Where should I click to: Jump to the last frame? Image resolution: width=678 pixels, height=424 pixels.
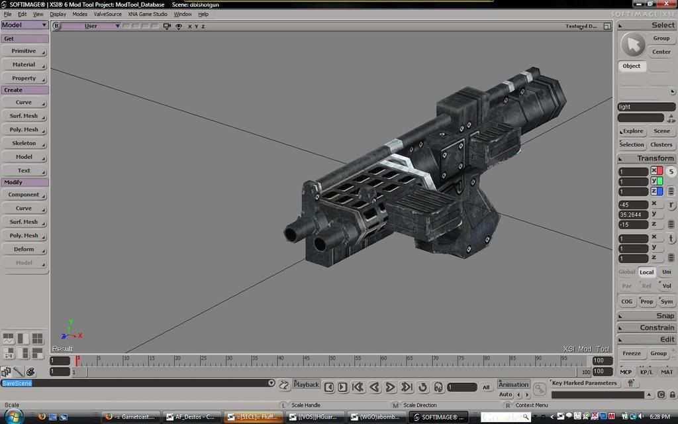407,387
